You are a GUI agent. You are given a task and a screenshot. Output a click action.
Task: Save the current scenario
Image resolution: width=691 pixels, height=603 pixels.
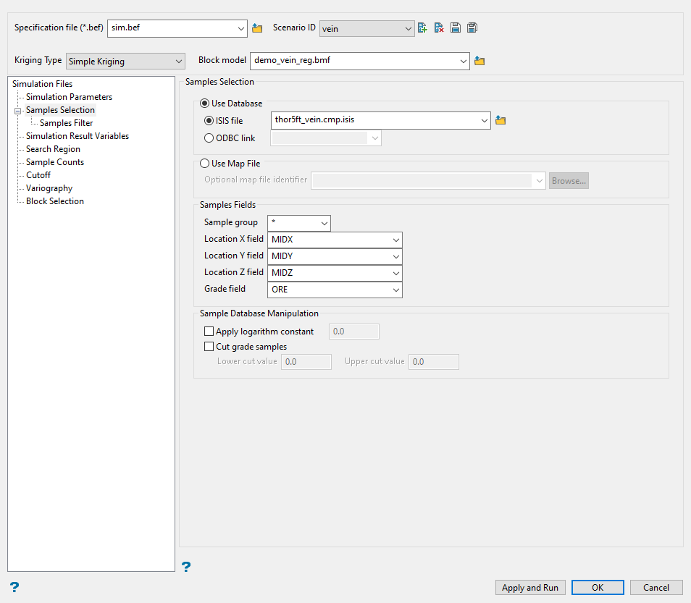(x=456, y=28)
